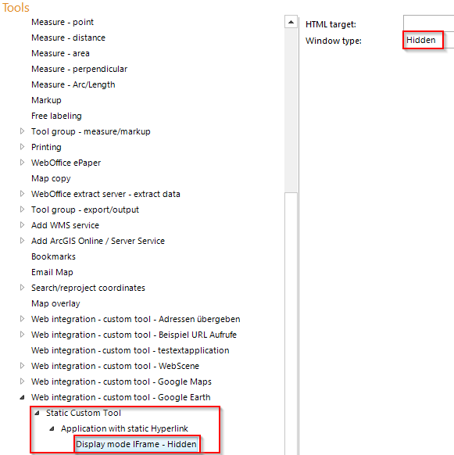Select WebOffice ePaper label
The image size is (454, 455).
pyautogui.click(x=66, y=163)
